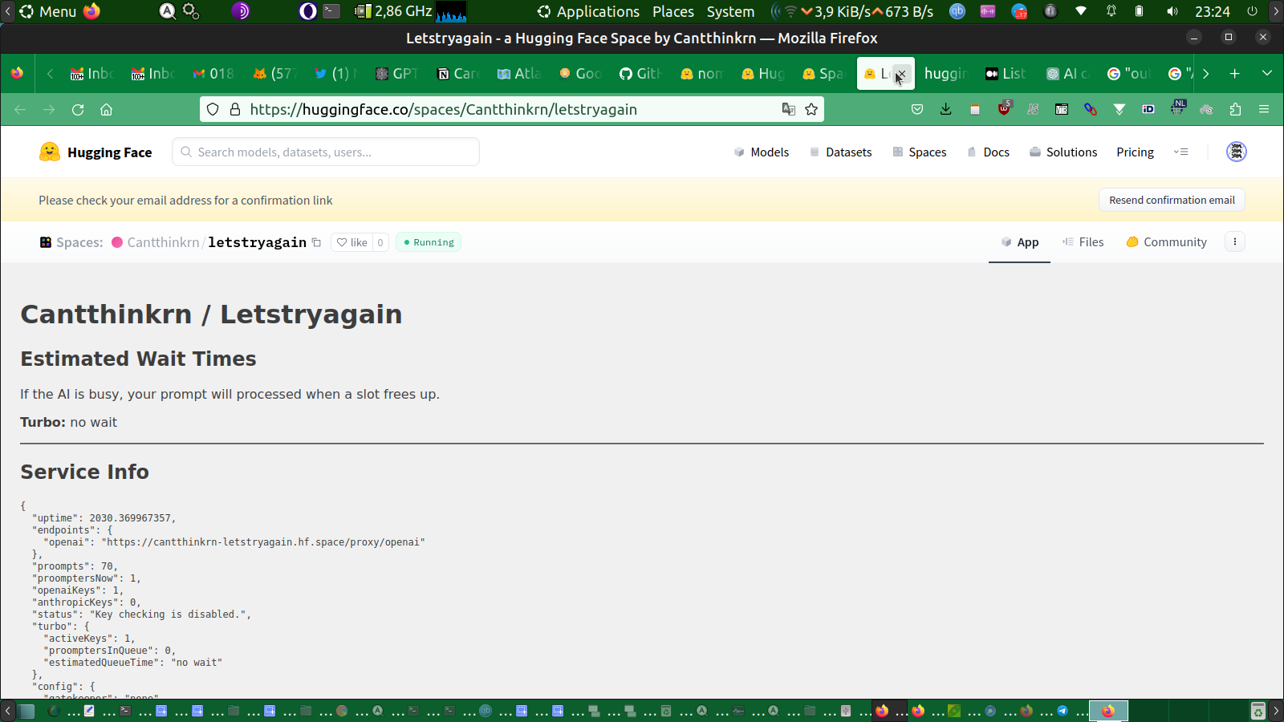Click the Resend confirmation email button
Screen dimensions: 1284x722
[x=1171, y=201]
